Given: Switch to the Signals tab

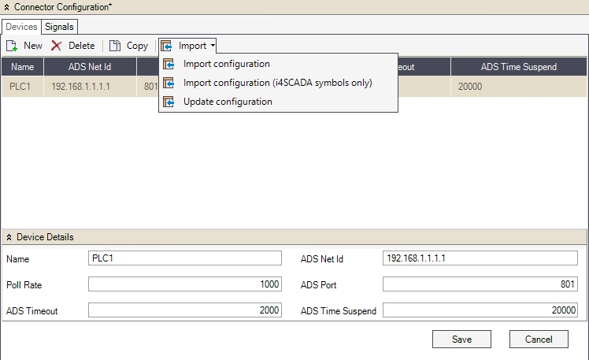Looking at the screenshot, I should click(59, 27).
